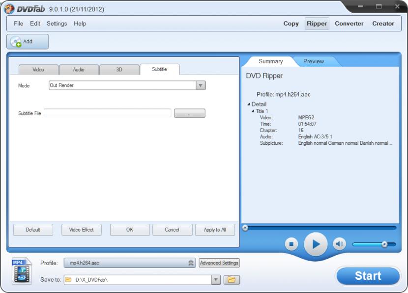This screenshot has height=293, width=408.
Task: Browse for subtitle file with ... button
Action: (190, 113)
